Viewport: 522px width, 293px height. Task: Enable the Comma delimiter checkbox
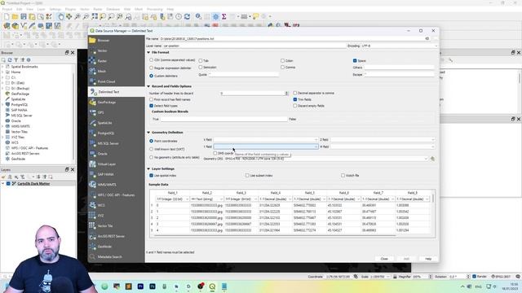[x=282, y=67]
